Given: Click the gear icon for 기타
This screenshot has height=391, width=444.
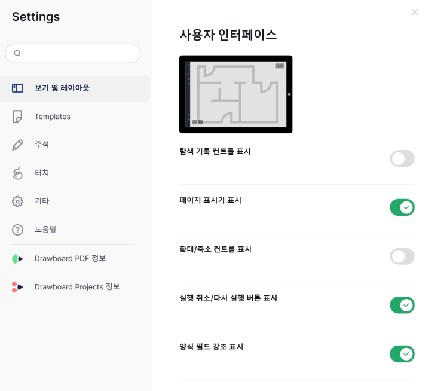Looking at the screenshot, I should pyautogui.click(x=17, y=201).
